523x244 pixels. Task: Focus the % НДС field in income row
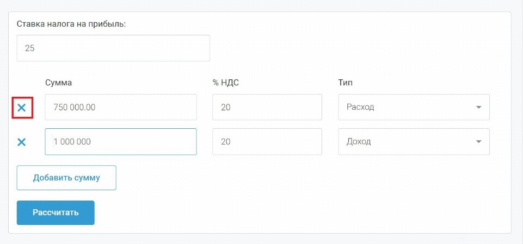267,142
